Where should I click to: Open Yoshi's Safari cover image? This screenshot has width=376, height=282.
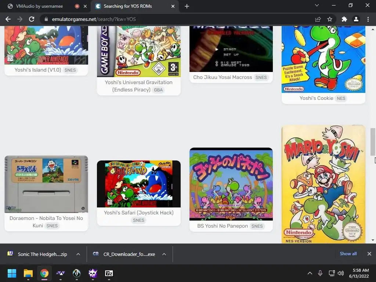pyautogui.click(x=138, y=184)
